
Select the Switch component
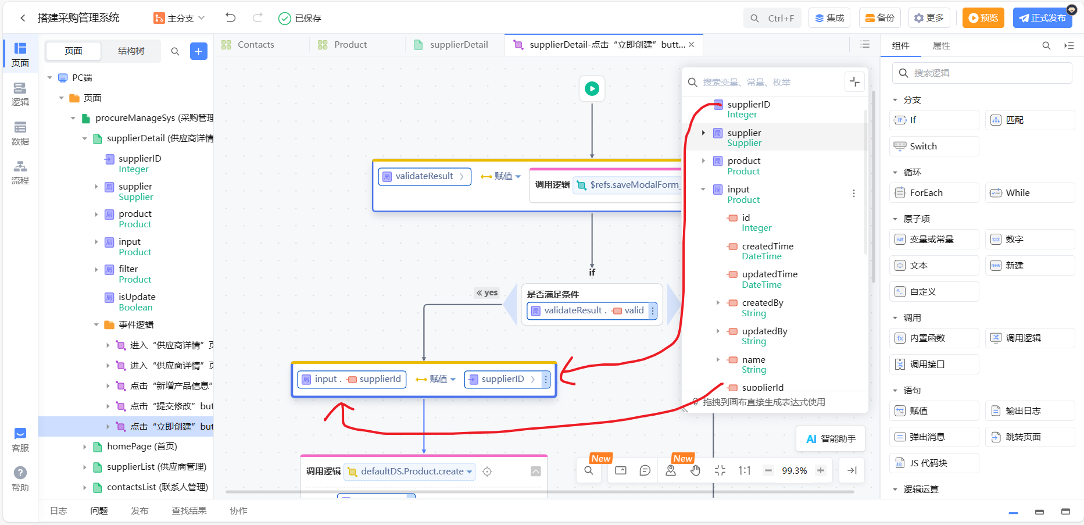point(934,147)
